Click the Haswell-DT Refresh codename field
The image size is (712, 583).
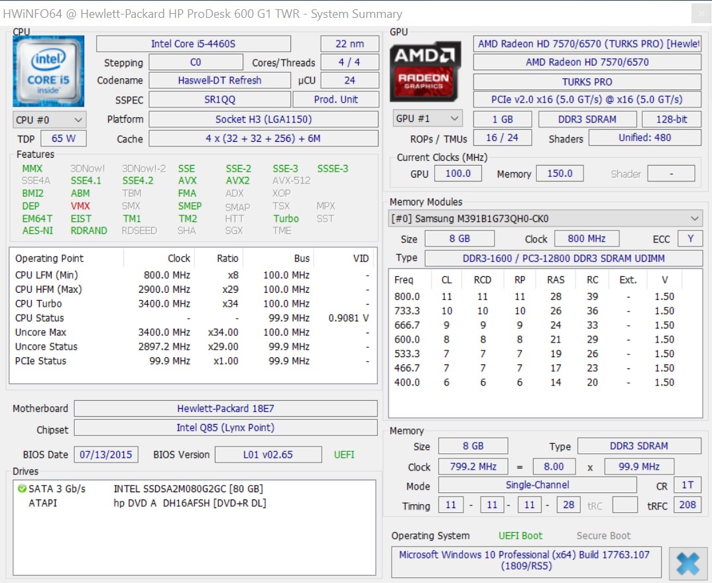220,80
